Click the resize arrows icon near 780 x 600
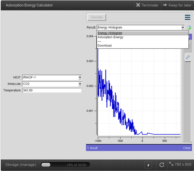 (171, 164)
